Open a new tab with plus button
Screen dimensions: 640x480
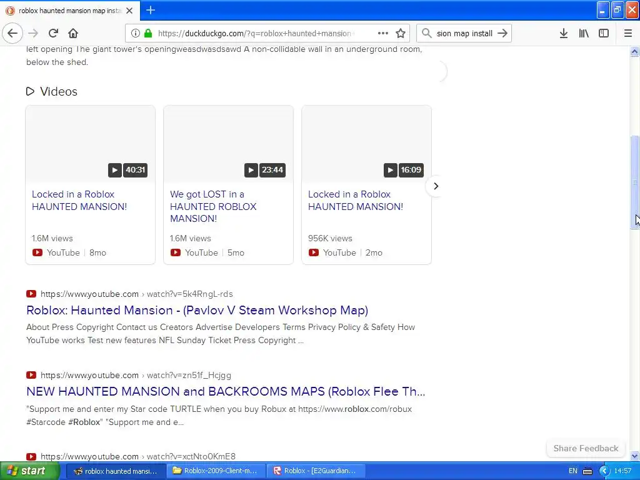(151, 10)
